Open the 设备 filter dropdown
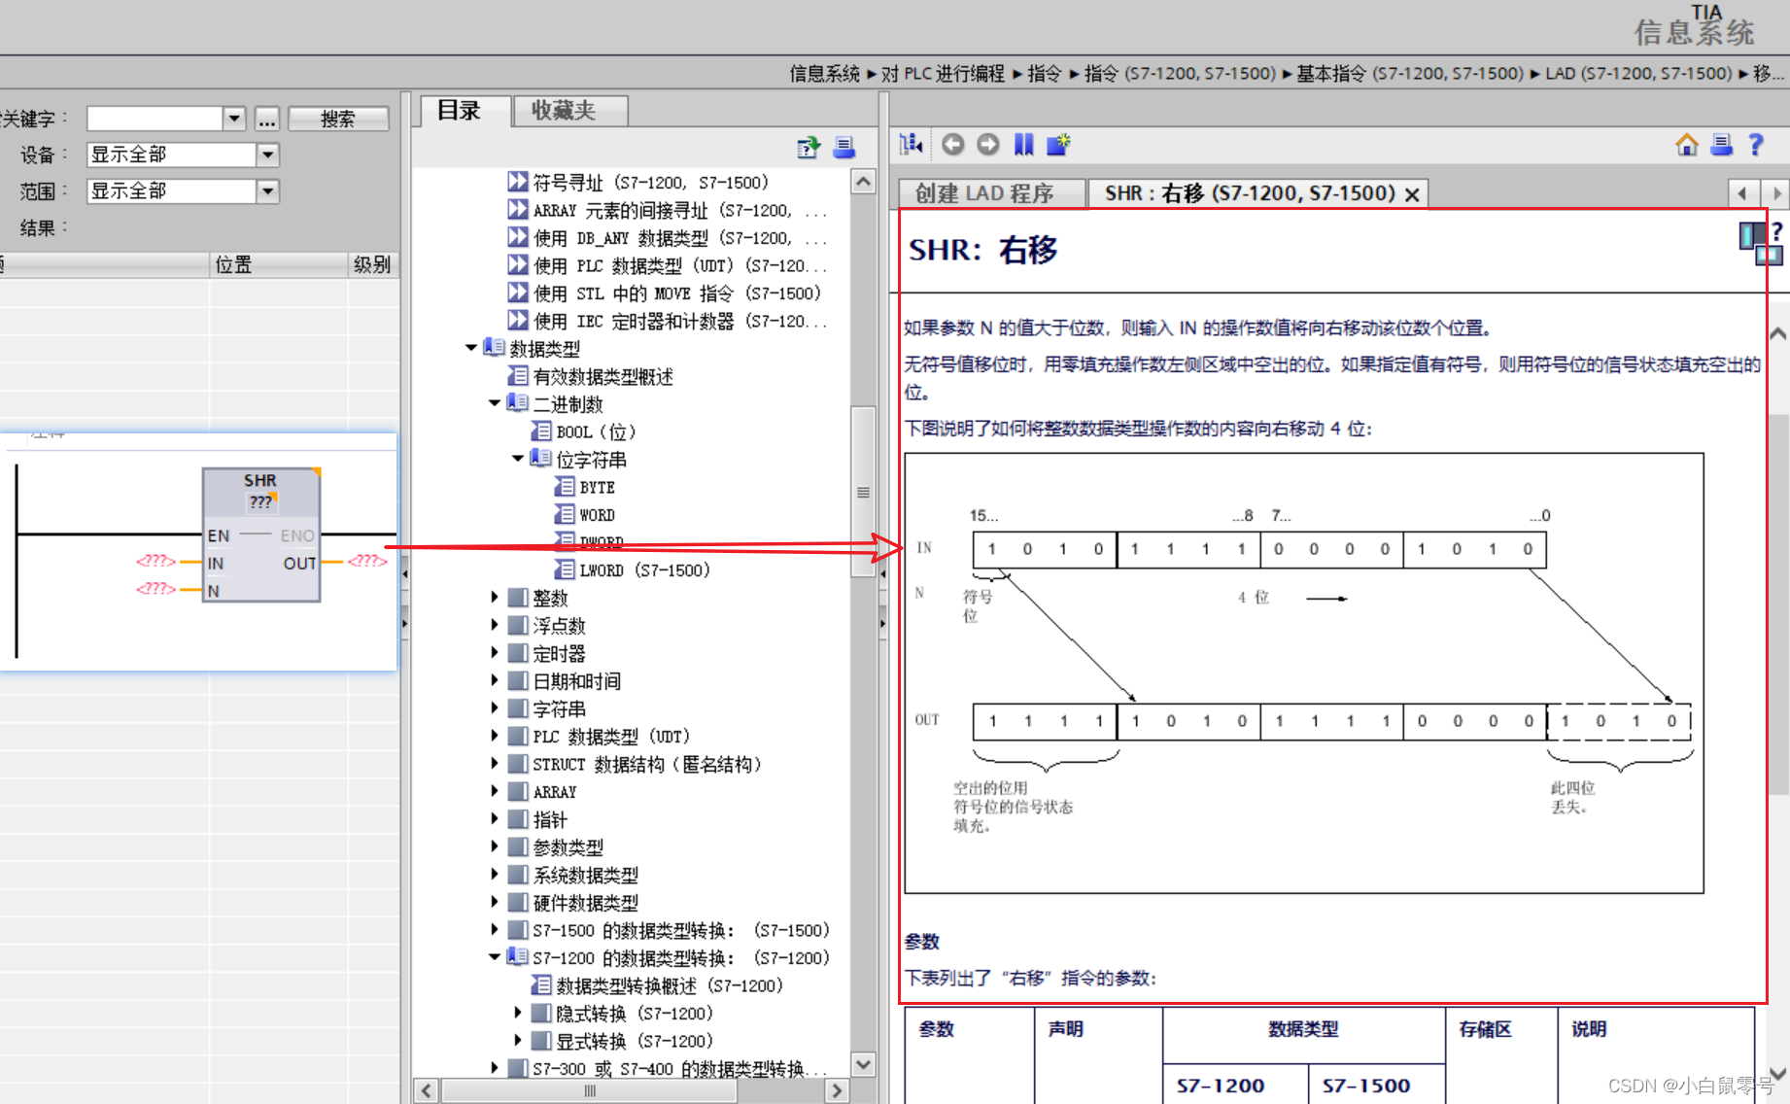The width and height of the screenshot is (1790, 1104). (268, 154)
